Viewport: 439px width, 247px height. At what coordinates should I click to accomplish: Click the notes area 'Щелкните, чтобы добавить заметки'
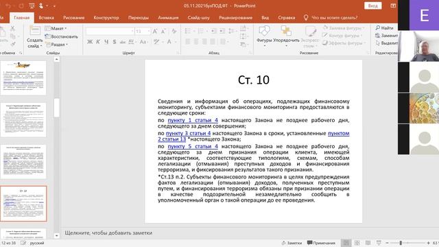click(108, 233)
